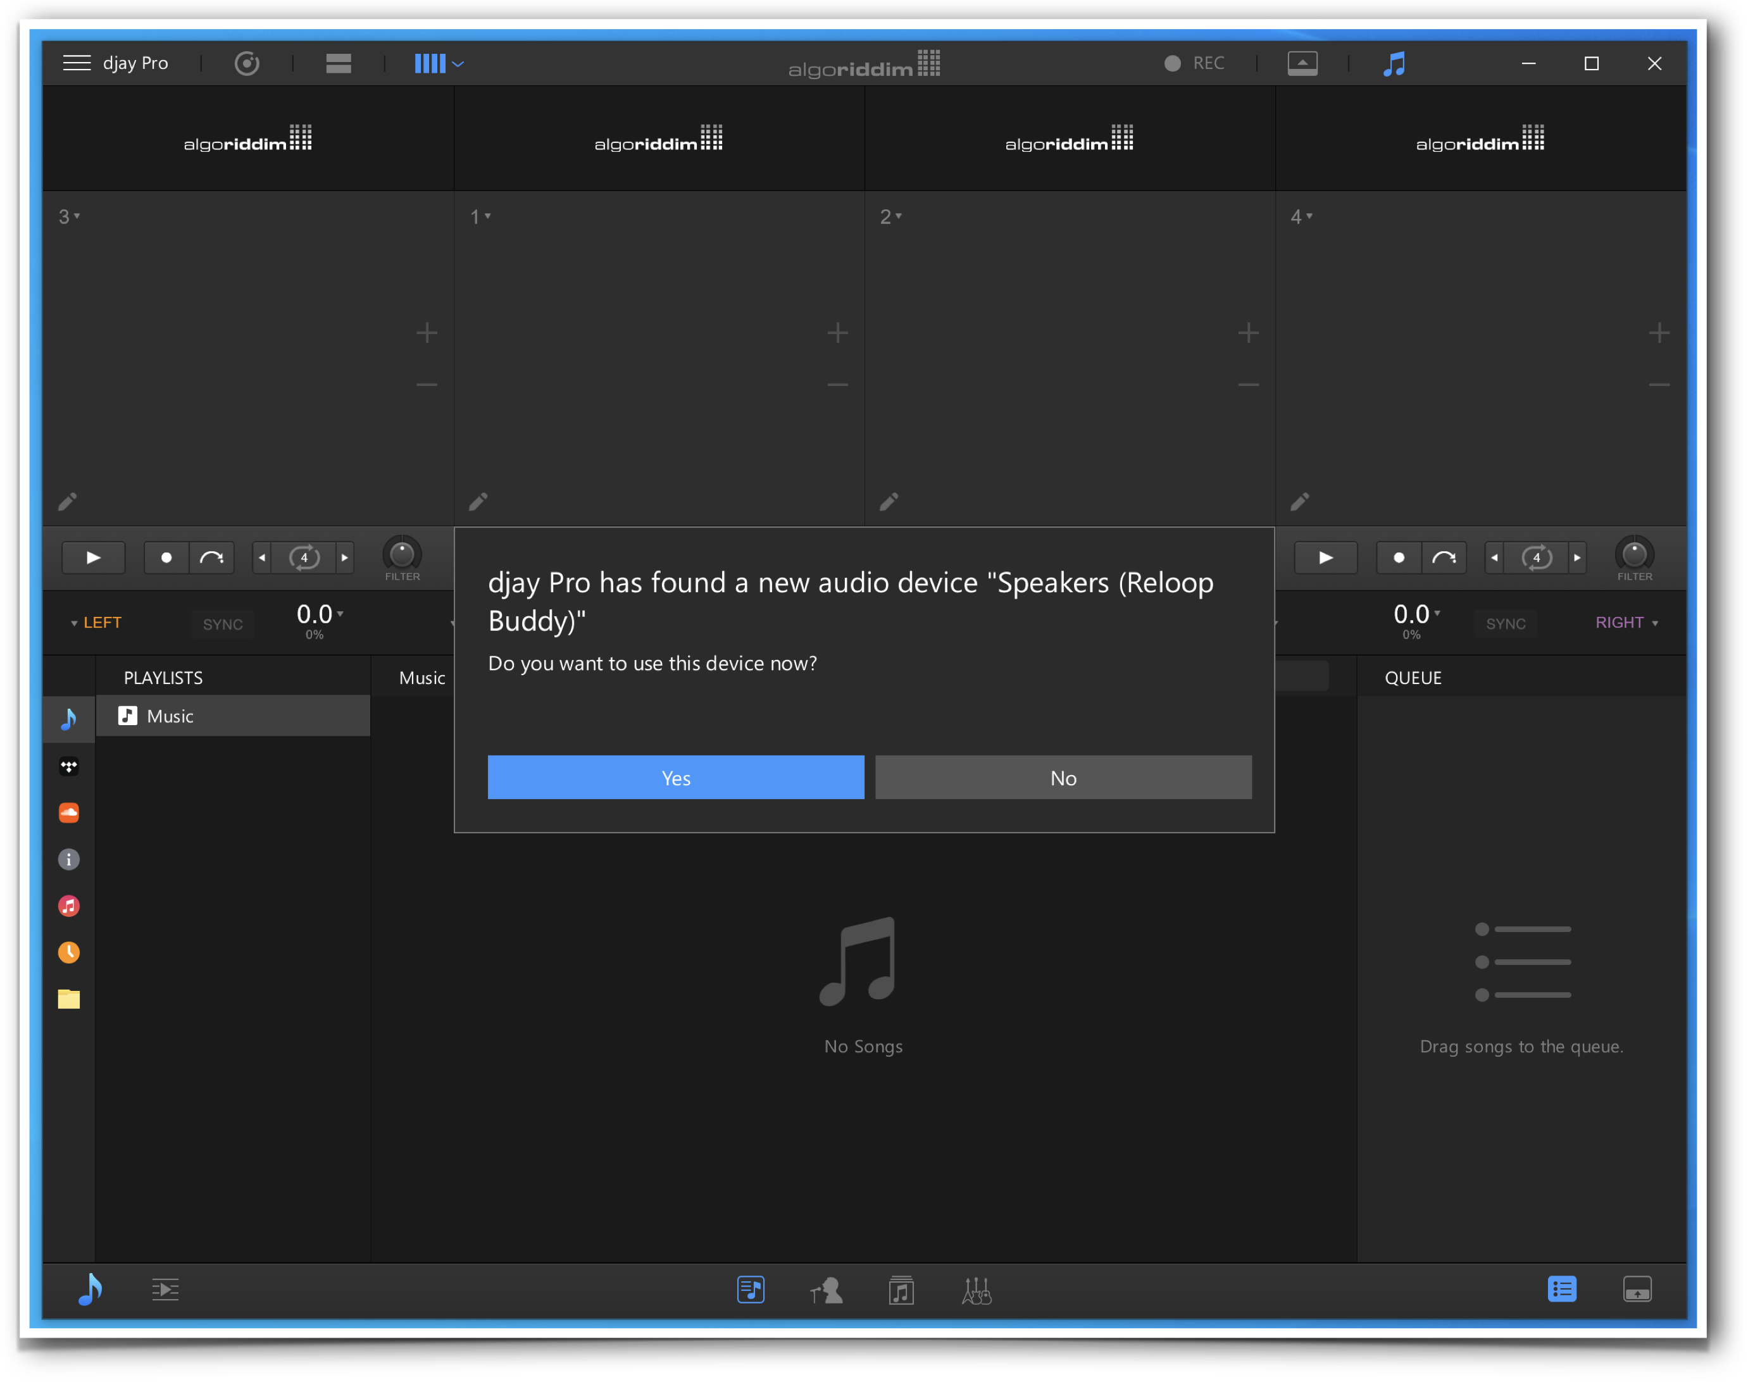1748x1387 pixels.
Task: Click the edit pencil on deck 3
Action: (x=67, y=502)
